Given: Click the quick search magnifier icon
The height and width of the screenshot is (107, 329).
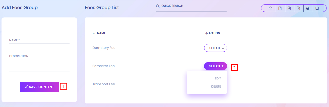Looking at the screenshot, I should [158, 6].
